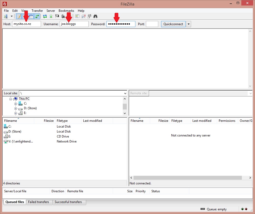Select E: CD Drive row in file list
Image resolution: width=255 pixels, height=214 pixels.
pos(65,136)
